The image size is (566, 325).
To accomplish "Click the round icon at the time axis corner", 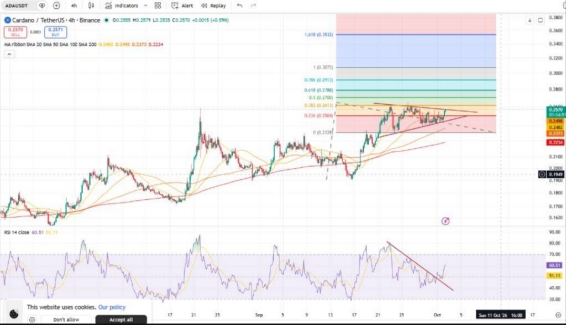I will click(x=558, y=315).
